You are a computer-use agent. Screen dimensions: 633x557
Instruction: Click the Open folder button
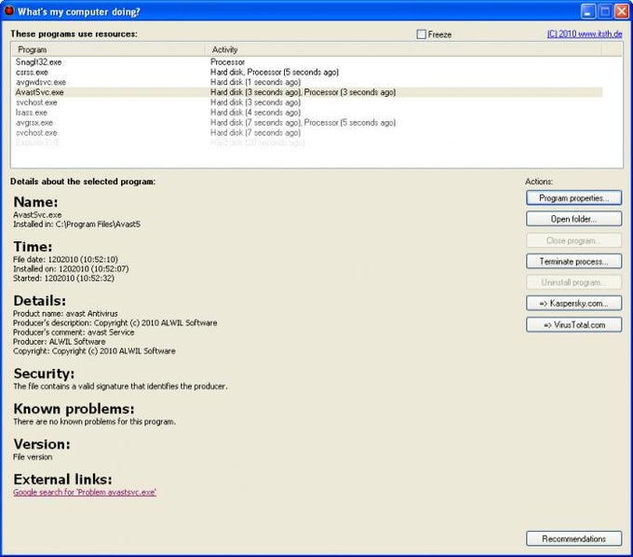tap(573, 219)
